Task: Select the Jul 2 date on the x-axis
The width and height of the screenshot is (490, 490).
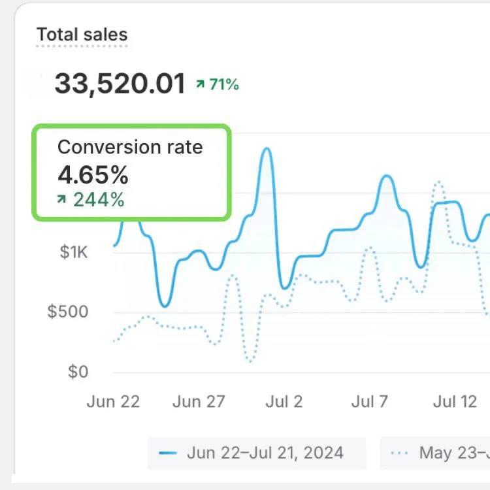Action: point(284,401)
